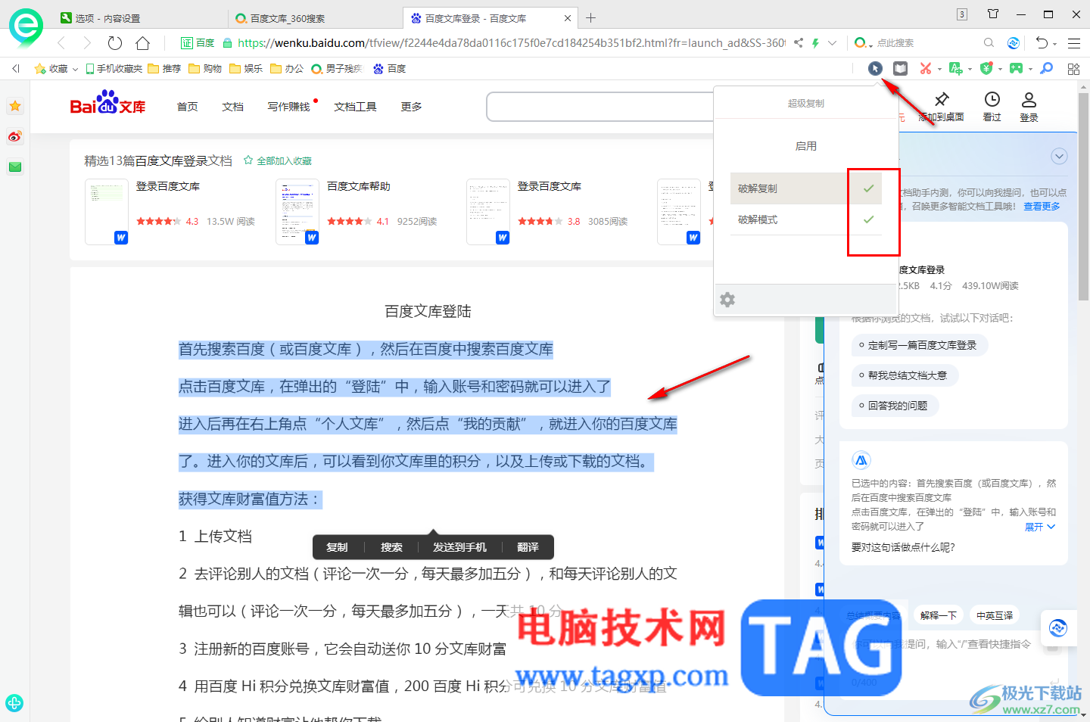This screenshot has width=1090, height=722.
Task: Click the blue key password icon
Action: click(x=1047, y=68)
